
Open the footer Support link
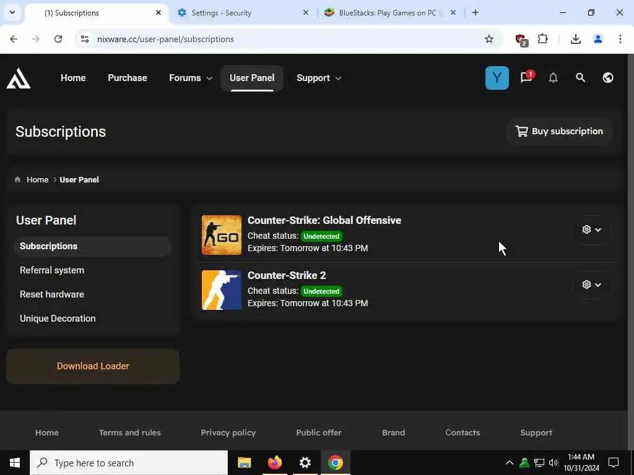[x=536, y=432]
